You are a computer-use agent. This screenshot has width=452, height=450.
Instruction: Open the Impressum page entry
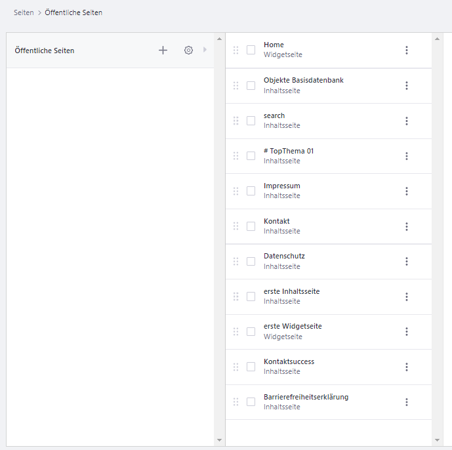point(281,186)
